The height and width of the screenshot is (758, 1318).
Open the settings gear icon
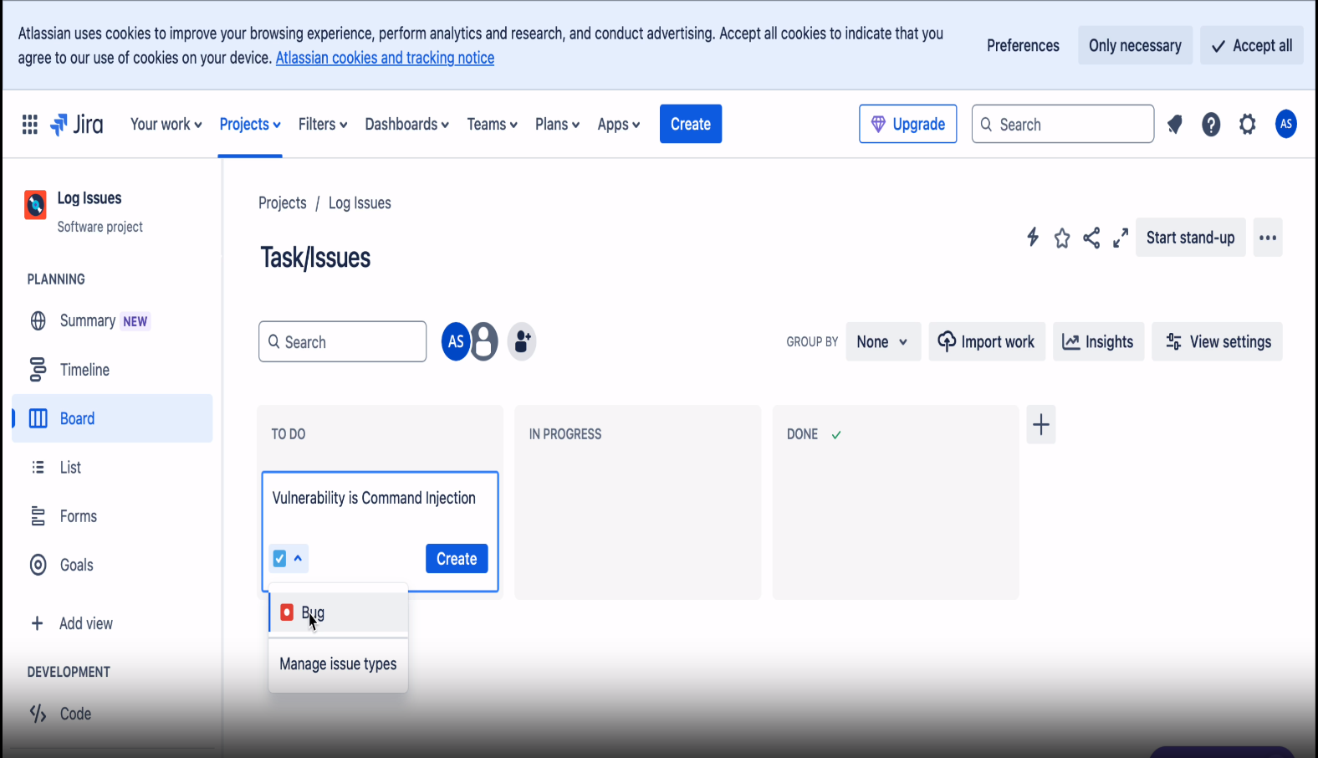(x=1248, y=125)
